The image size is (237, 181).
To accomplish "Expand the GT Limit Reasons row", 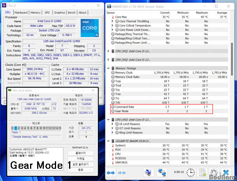I will [x=112, y=129].
